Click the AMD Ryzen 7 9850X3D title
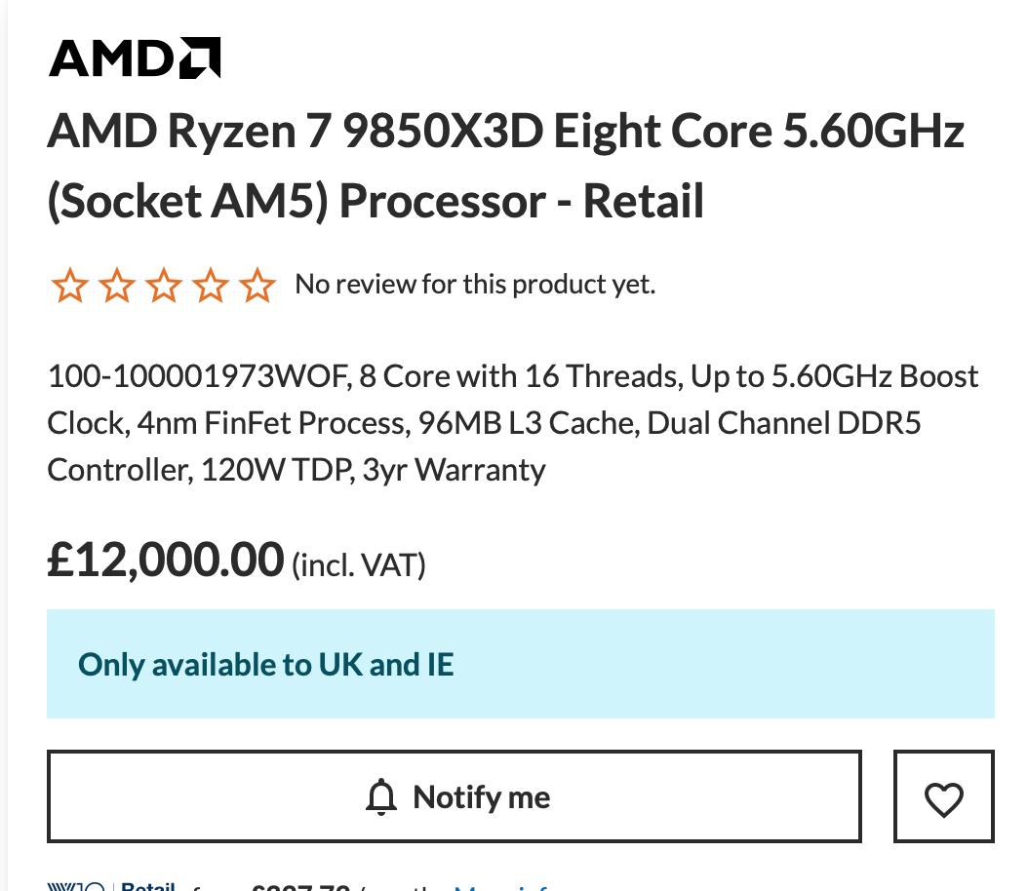This screenshot has width=1028, height=891. pos(505,166)
